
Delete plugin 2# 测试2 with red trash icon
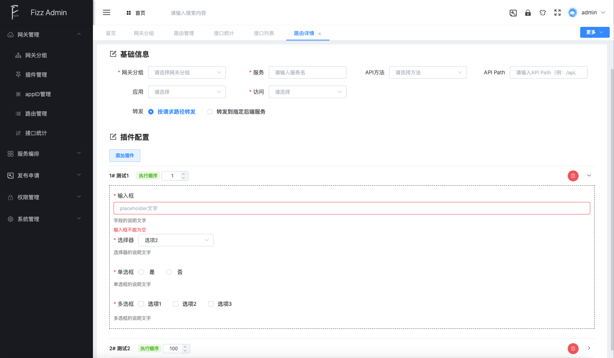573,349
